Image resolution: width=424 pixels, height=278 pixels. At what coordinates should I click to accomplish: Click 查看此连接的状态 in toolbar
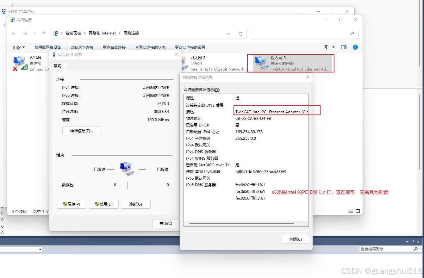click(x=150, y=47)
